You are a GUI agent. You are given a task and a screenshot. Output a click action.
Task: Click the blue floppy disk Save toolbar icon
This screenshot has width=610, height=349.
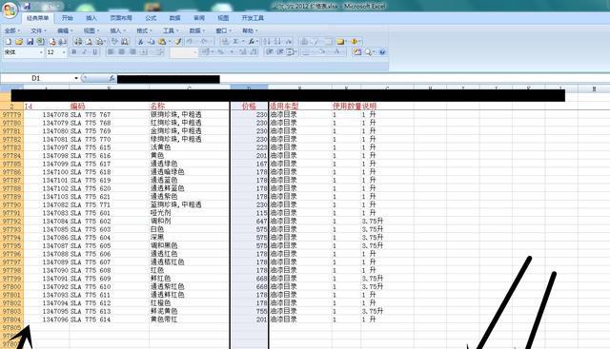point(30,42)
